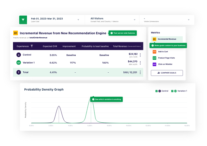Expand the Date Filter dropdown
This screenshot has height=146, width=207.
tap(78, 20)
